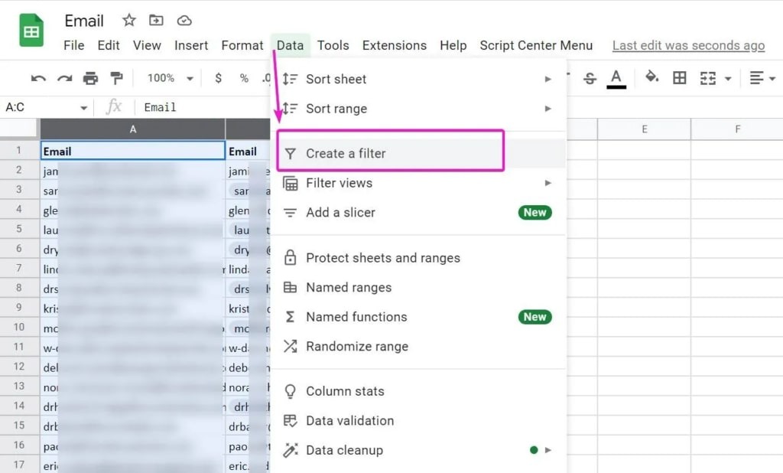
Task: Open the print dialog via printer icon
Action: click(91, 77)
